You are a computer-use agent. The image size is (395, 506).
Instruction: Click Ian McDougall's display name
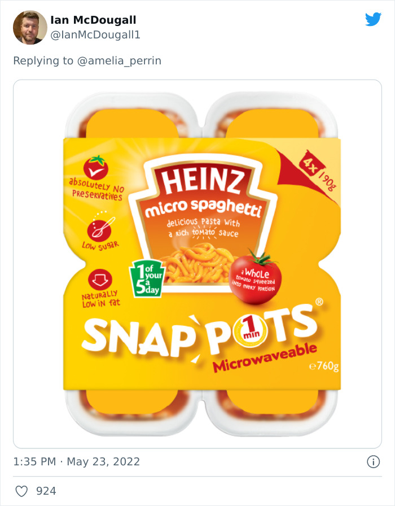click(x=93, y=19)
